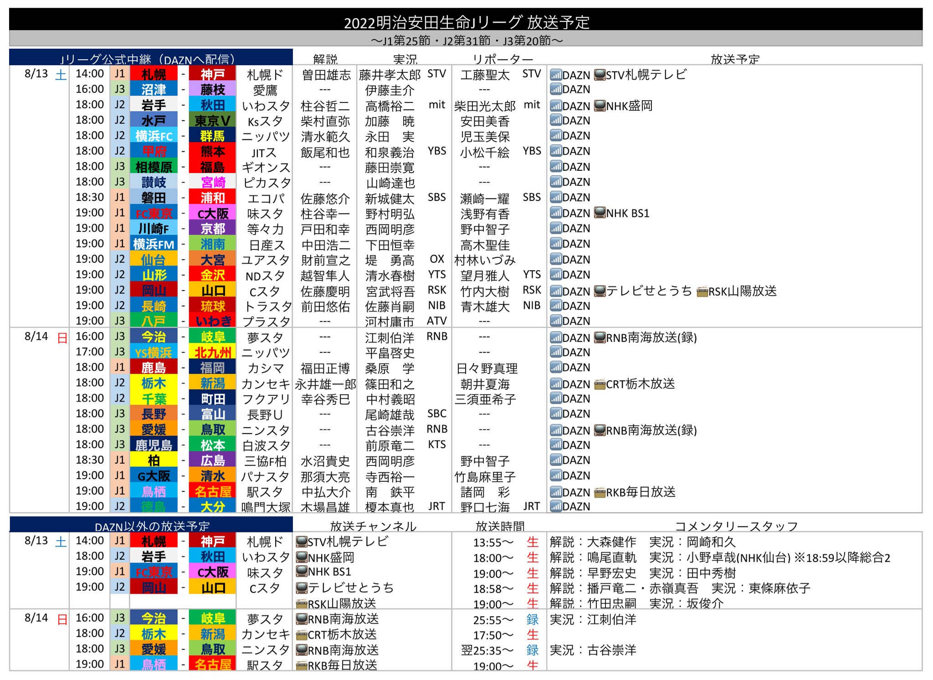
Task: Click commentator name 柱谷哲二
Action: click(x=325, y=106)
